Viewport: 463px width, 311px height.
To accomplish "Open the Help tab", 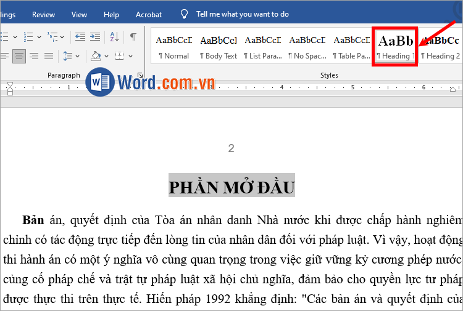I will tap(111, 14).
